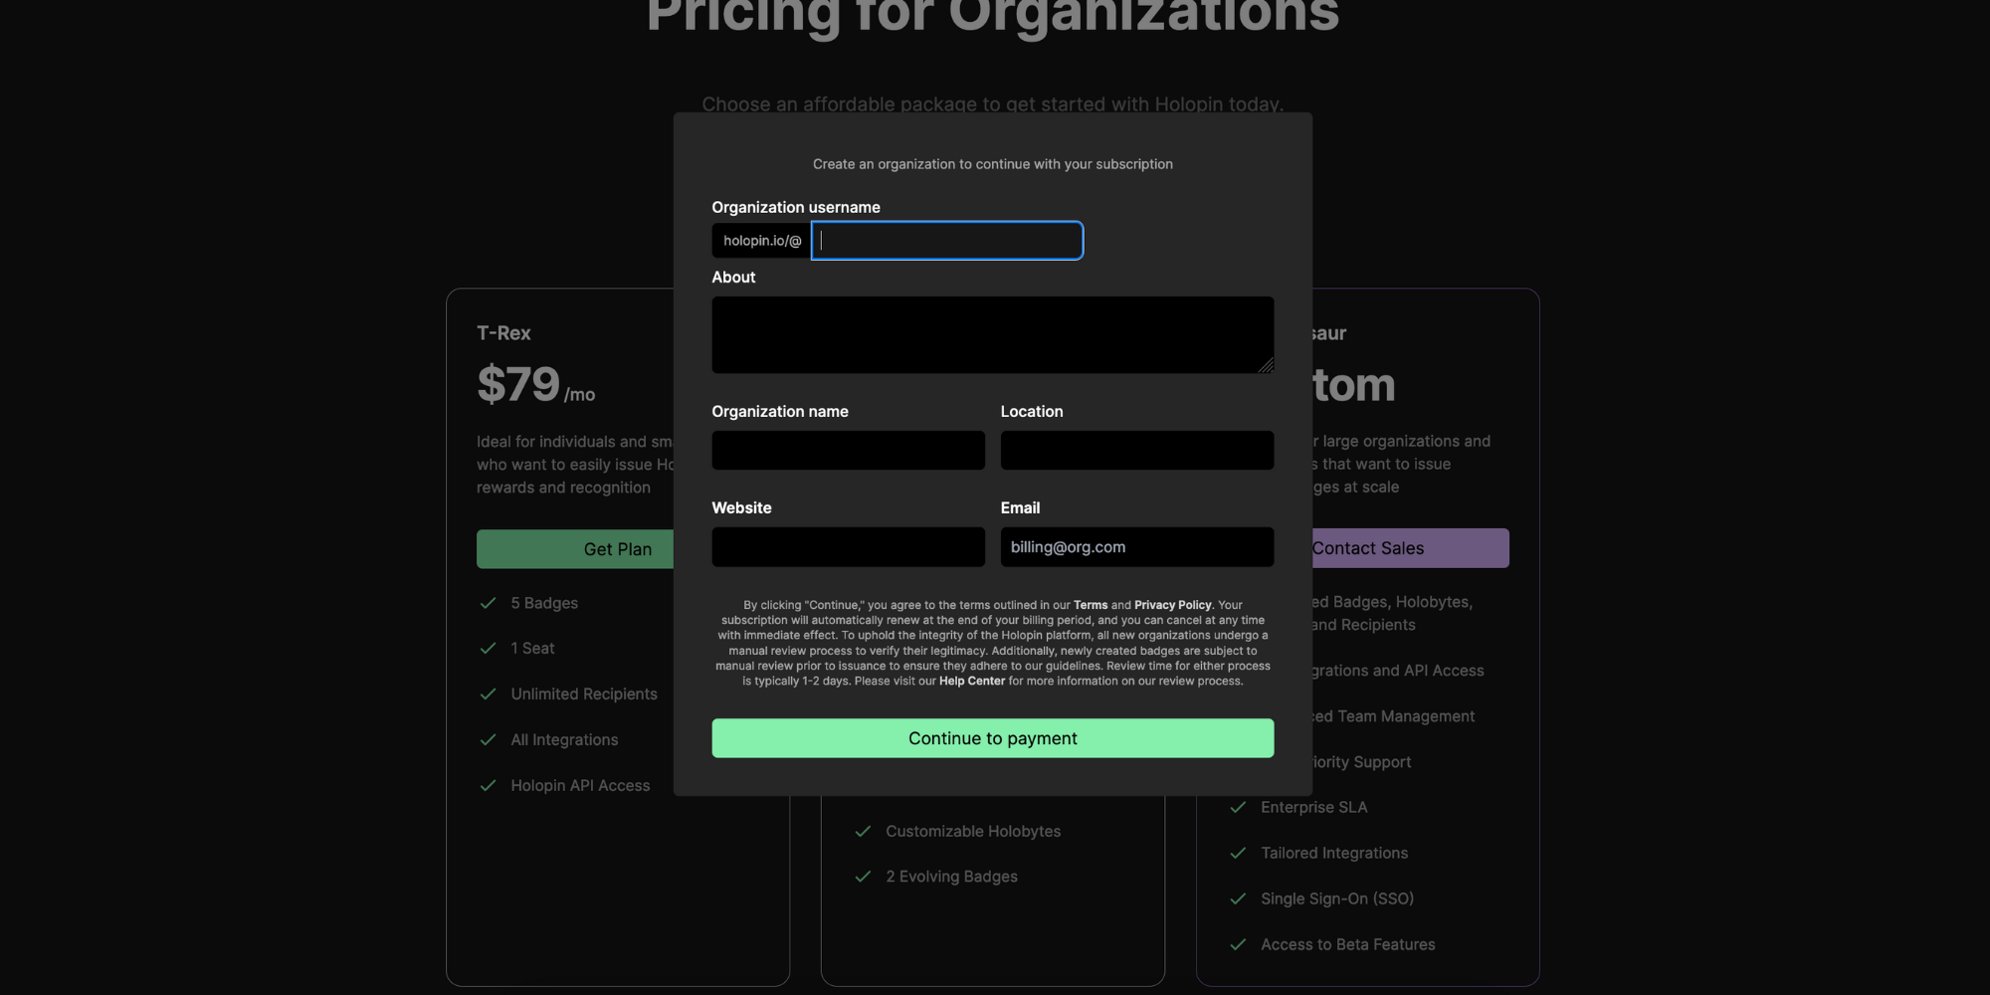Click the Customizable Holobytes feature text
This screenshot has height=995, width=1990.
pos(973,831)
